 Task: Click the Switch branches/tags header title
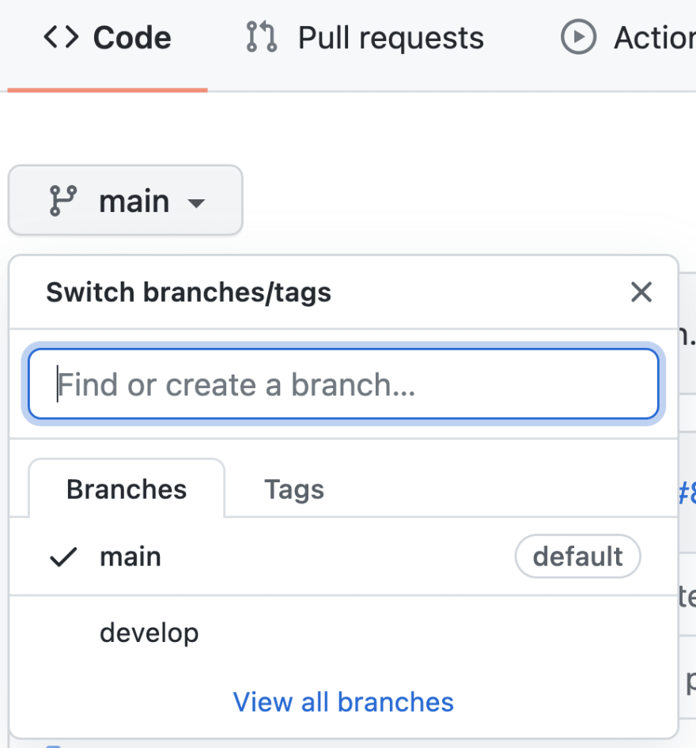coord(188,292)
